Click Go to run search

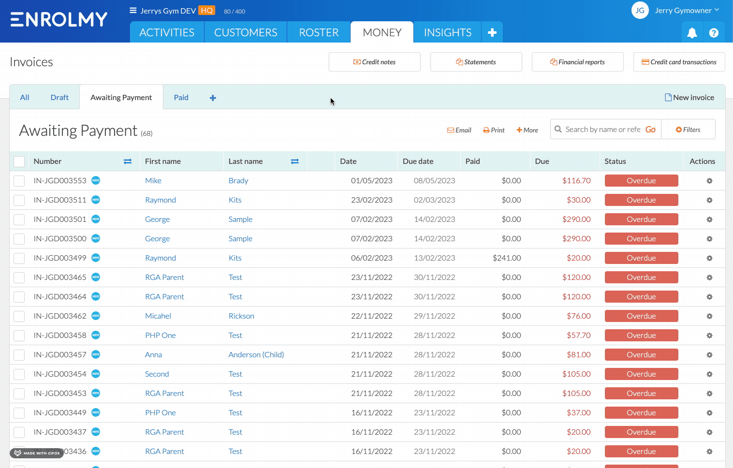(x=651, y=129)
